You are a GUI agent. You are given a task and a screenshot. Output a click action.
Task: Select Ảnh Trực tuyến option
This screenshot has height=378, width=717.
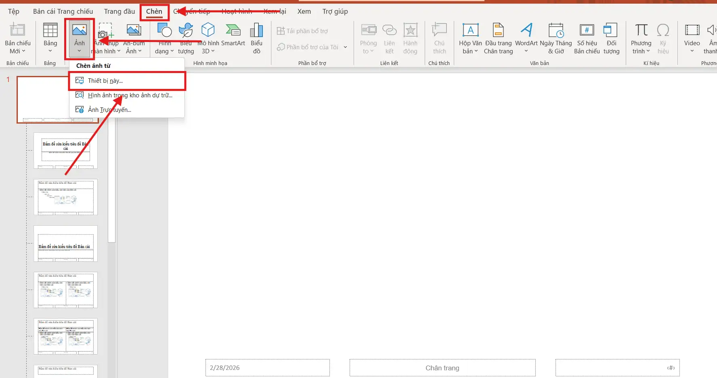tap(109, 109)
